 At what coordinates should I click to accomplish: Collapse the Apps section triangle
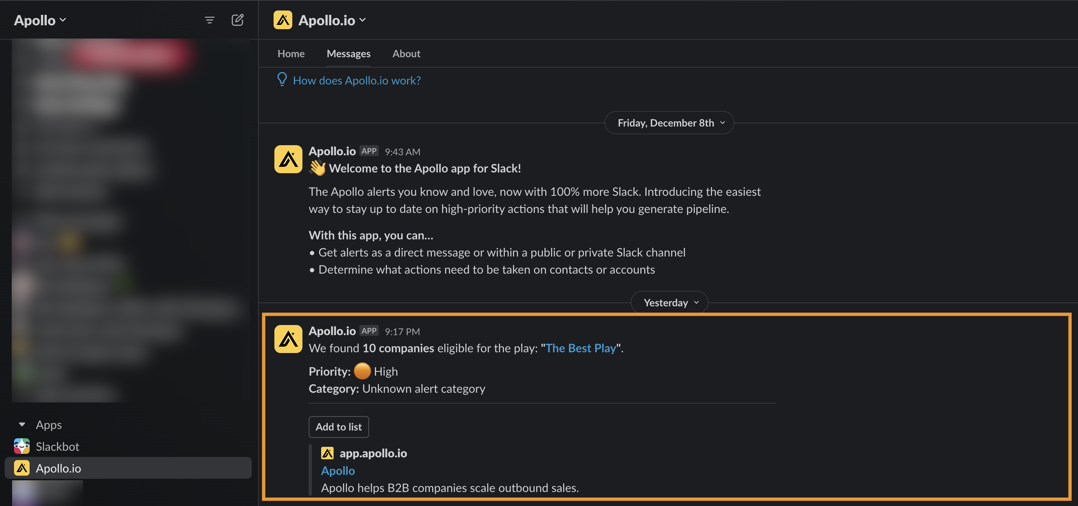pos(22,425)
